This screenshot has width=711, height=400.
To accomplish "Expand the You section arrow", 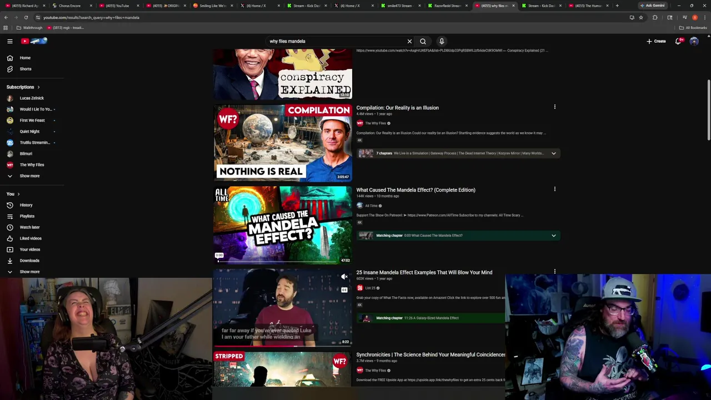I will pos(18,194).
